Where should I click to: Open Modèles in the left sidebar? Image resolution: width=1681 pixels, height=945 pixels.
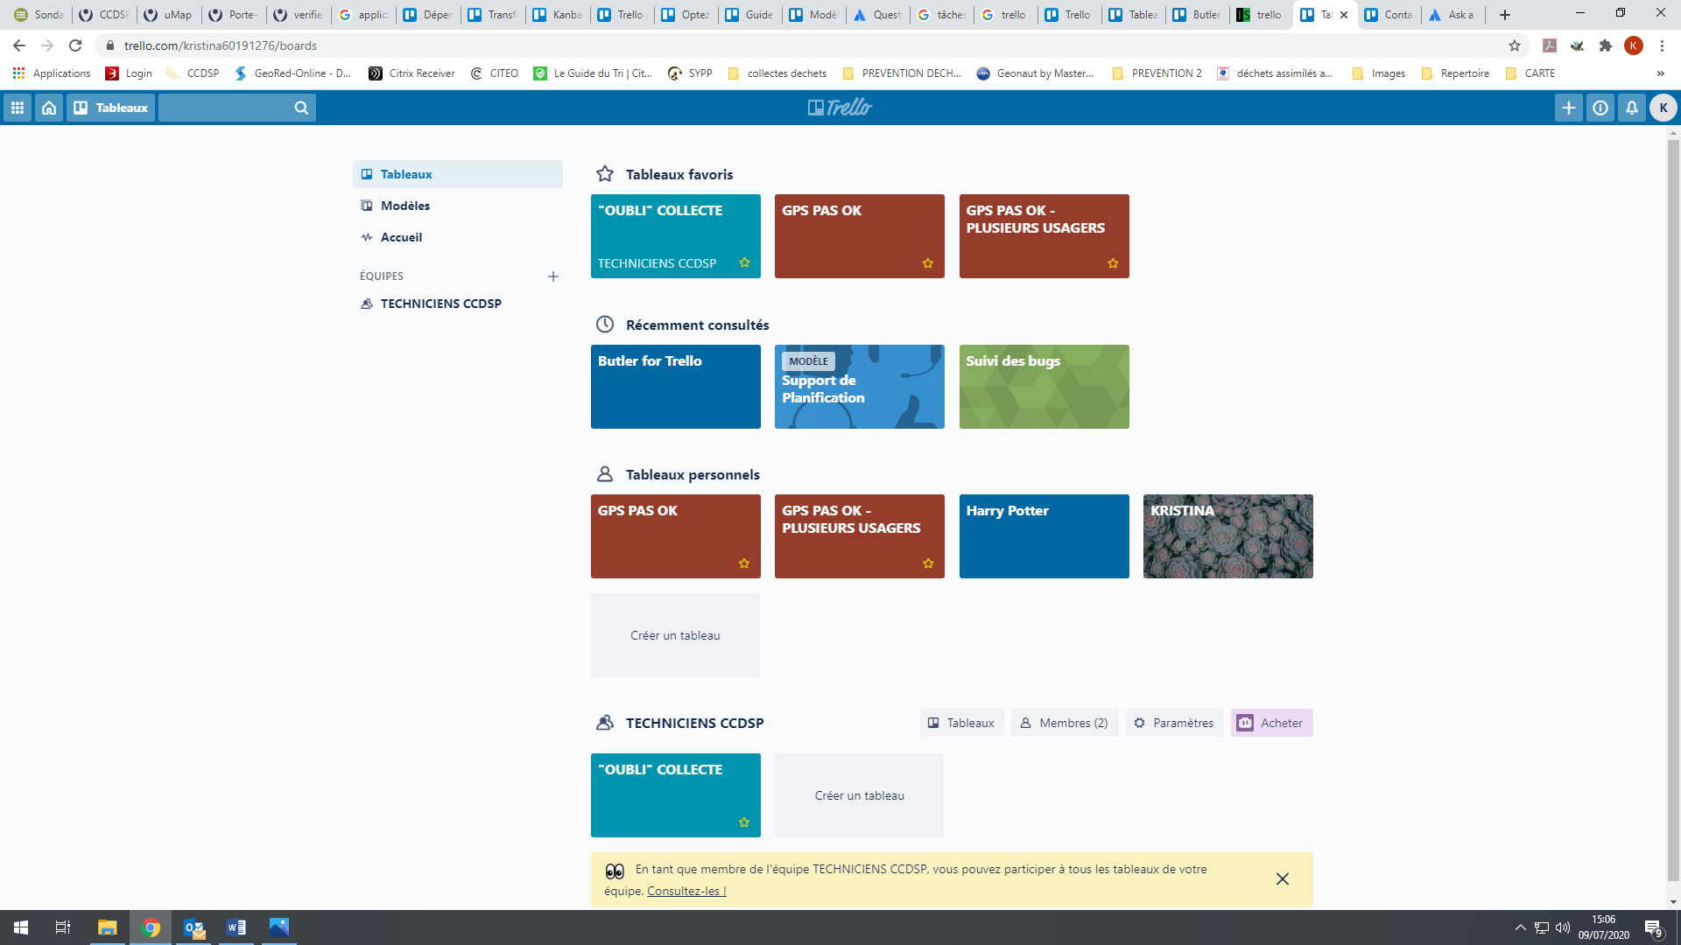tap(458, 206)
